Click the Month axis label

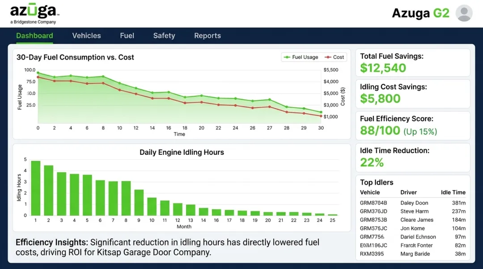tap(184, 227)
